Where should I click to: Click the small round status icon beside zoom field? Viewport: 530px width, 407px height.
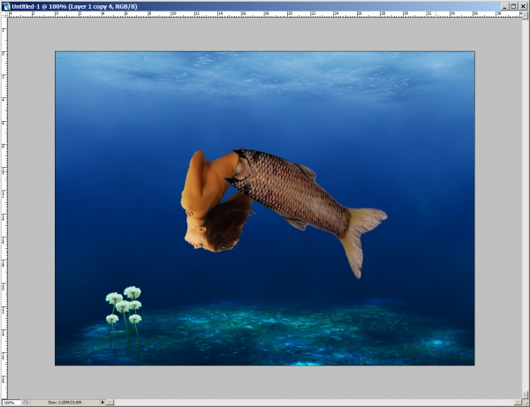[x=26, y=403]
